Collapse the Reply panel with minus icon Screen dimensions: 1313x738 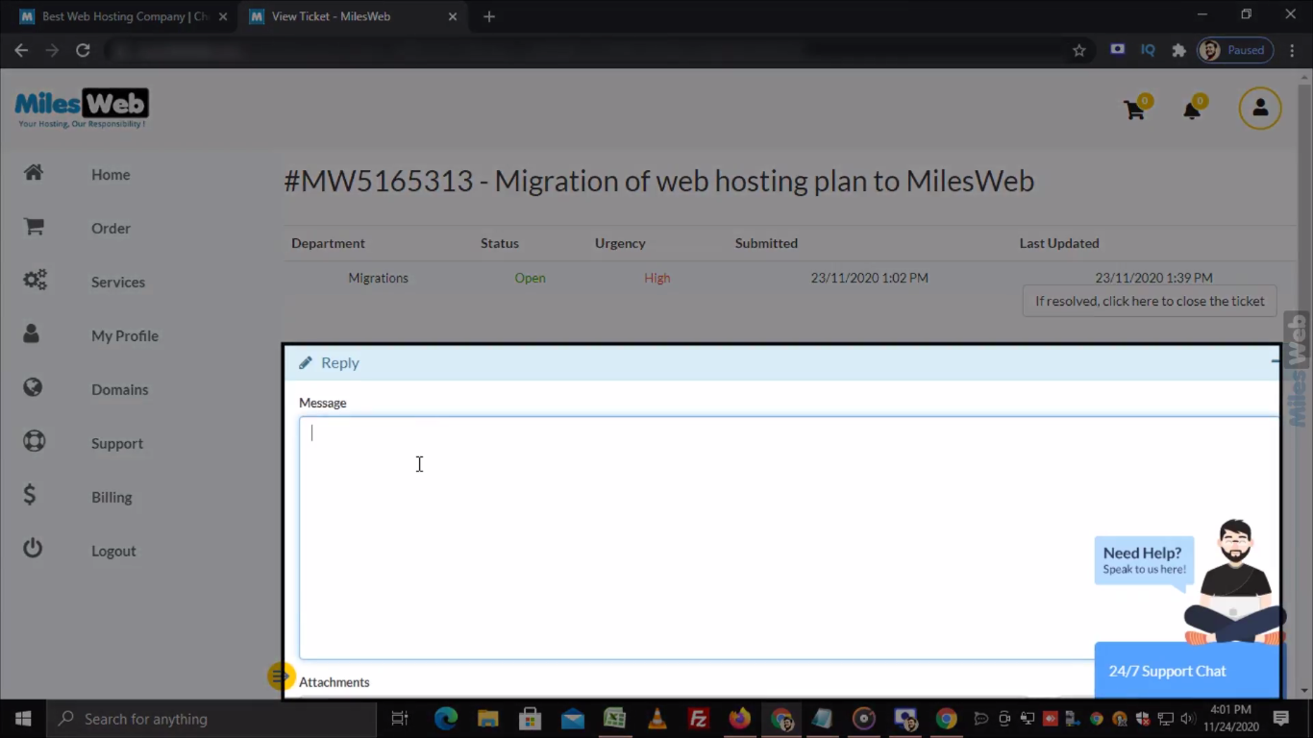click(1276, 362)
